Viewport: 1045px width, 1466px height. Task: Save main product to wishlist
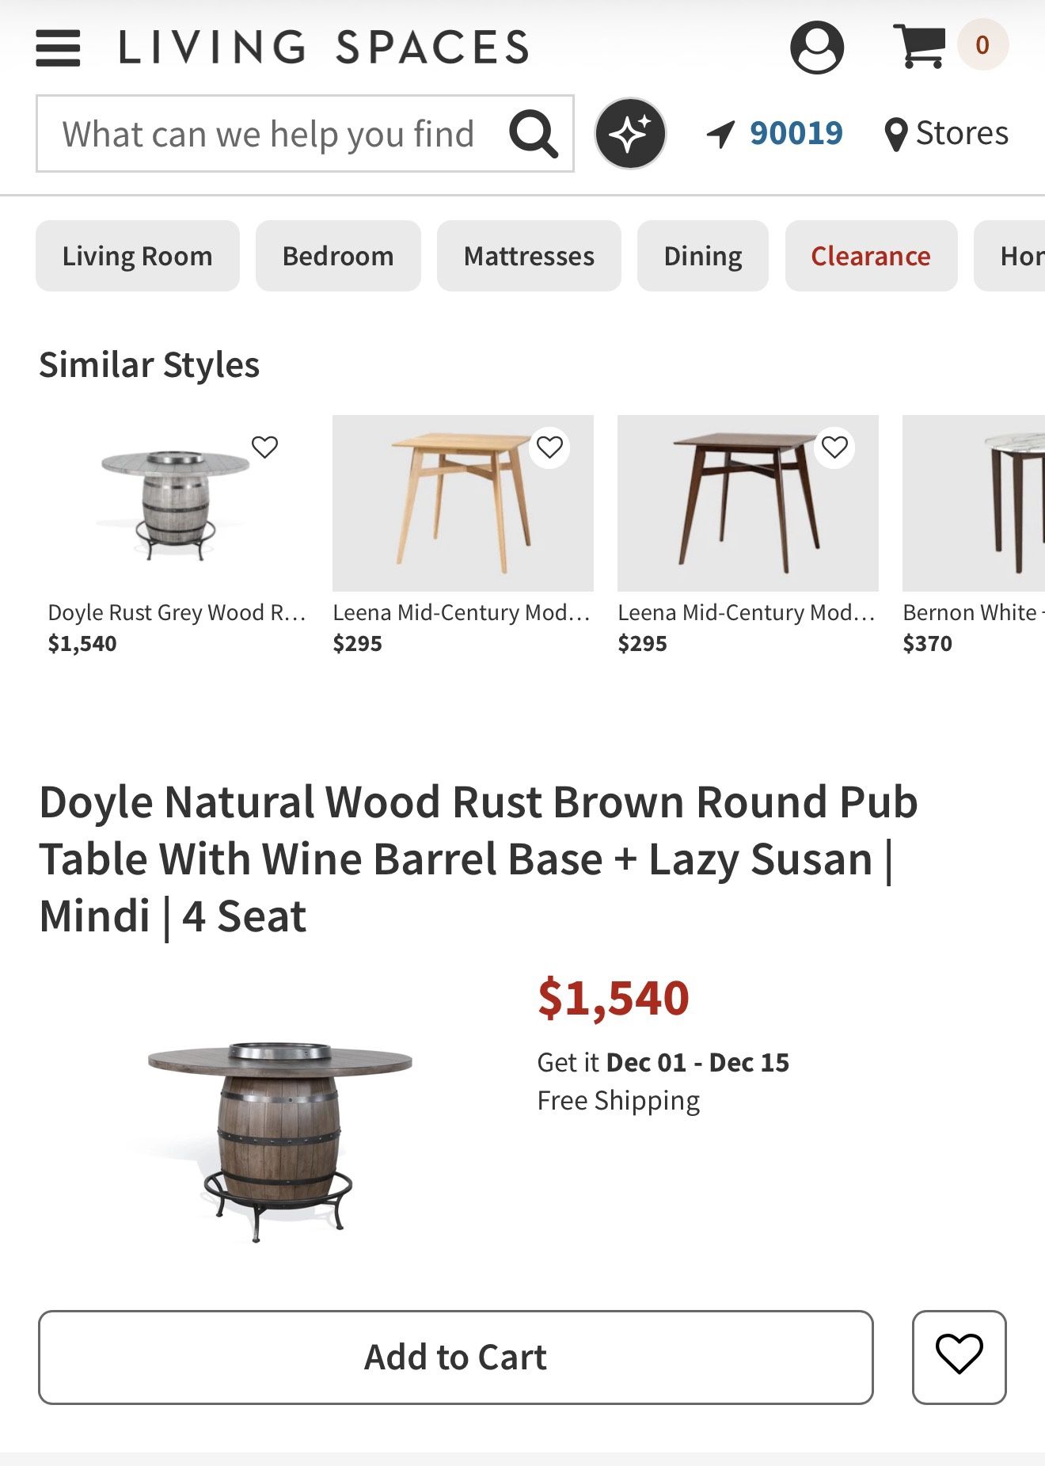coord(959,1357)
